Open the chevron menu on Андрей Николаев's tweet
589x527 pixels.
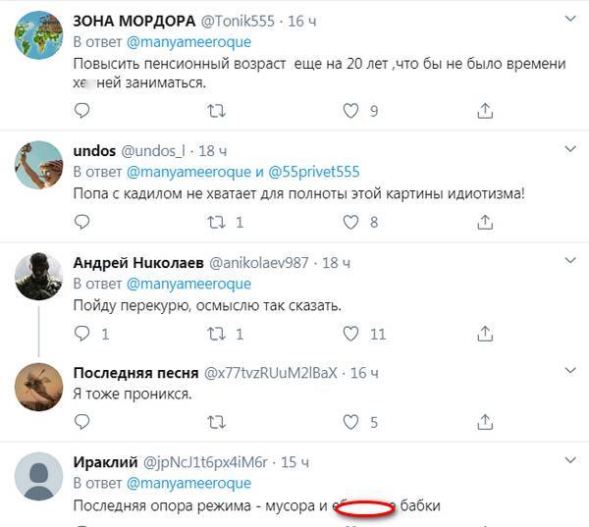567,261
